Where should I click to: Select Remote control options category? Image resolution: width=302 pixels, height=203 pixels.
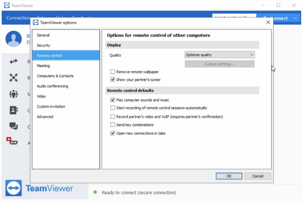pyautogui.click(x=66, y=55)
